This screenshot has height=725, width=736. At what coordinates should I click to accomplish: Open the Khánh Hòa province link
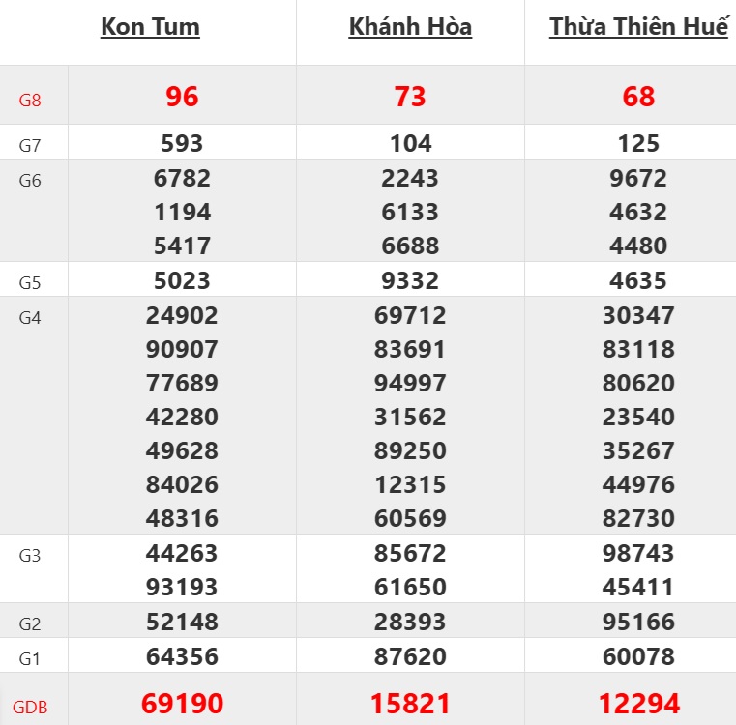[x=410, y=27]
